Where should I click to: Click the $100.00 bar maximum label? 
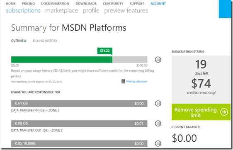click(x=142, y=65)
